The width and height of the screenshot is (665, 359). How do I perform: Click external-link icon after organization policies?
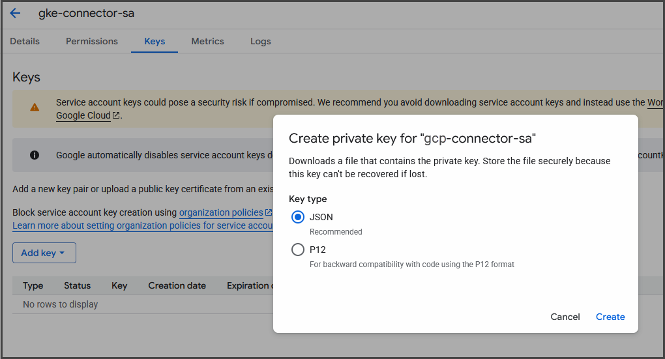[x=268, y=212]
